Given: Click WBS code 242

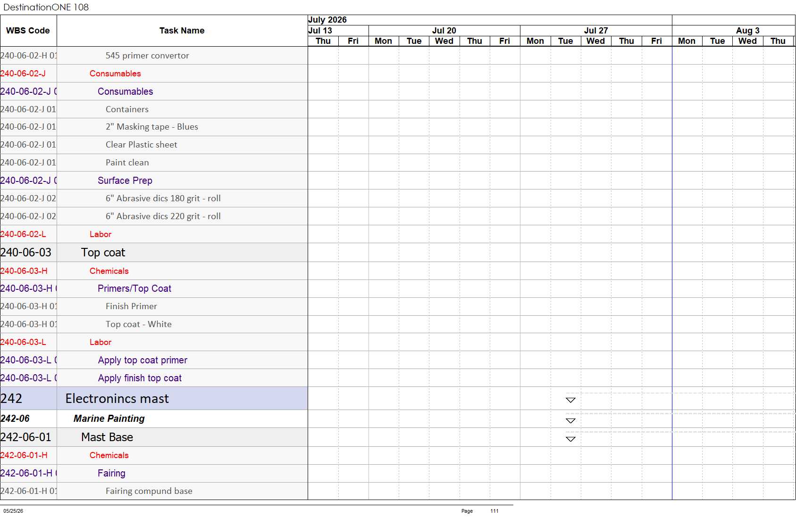Looking at the screenshot, I should [x=11, y=399].
